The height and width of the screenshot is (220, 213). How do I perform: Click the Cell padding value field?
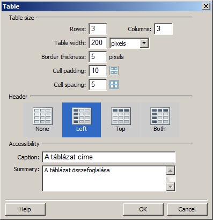coord(98,71)
